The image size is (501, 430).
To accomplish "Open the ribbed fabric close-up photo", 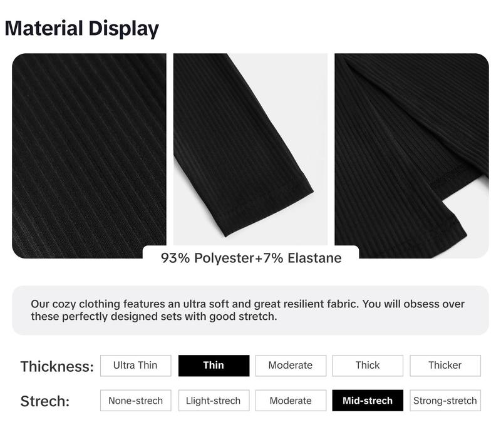I will click(x=89, y=156).
